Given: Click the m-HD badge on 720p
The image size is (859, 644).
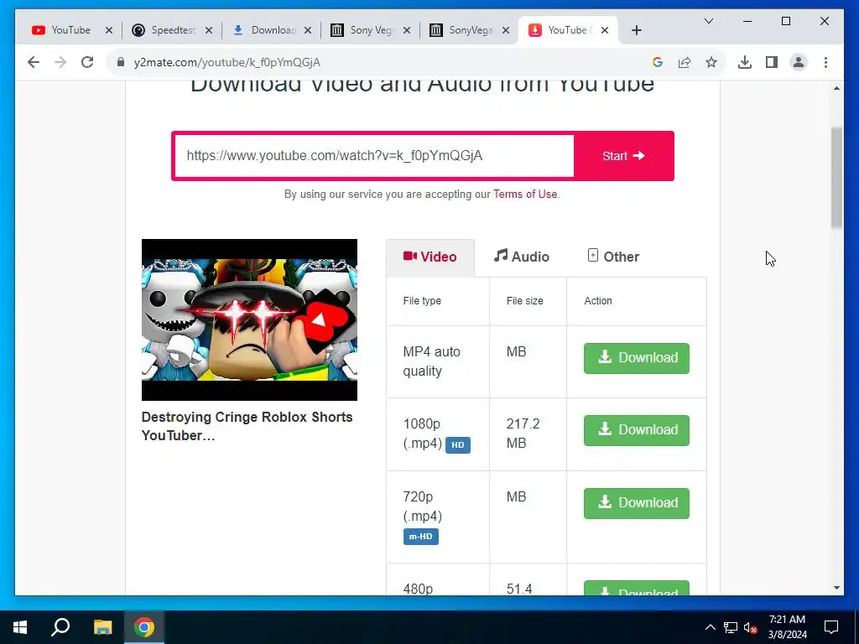Looking at the screenshot, I should point(421,536).
